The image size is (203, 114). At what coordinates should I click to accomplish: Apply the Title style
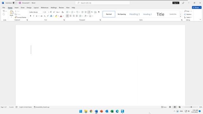160,14
